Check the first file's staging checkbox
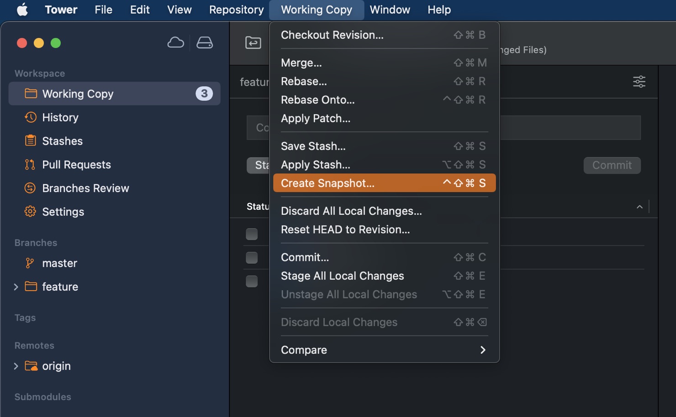 (x=252, y=234)
